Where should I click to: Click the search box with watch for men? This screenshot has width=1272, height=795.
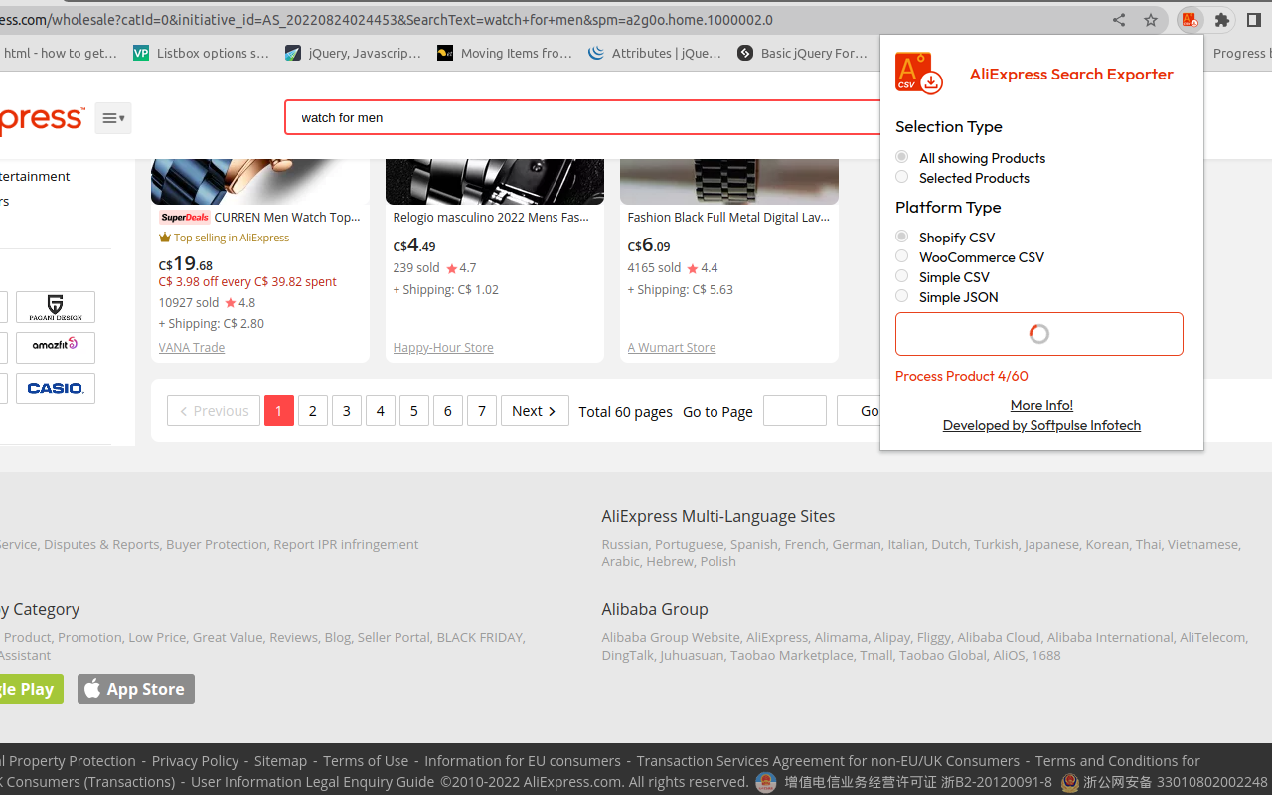582,117
